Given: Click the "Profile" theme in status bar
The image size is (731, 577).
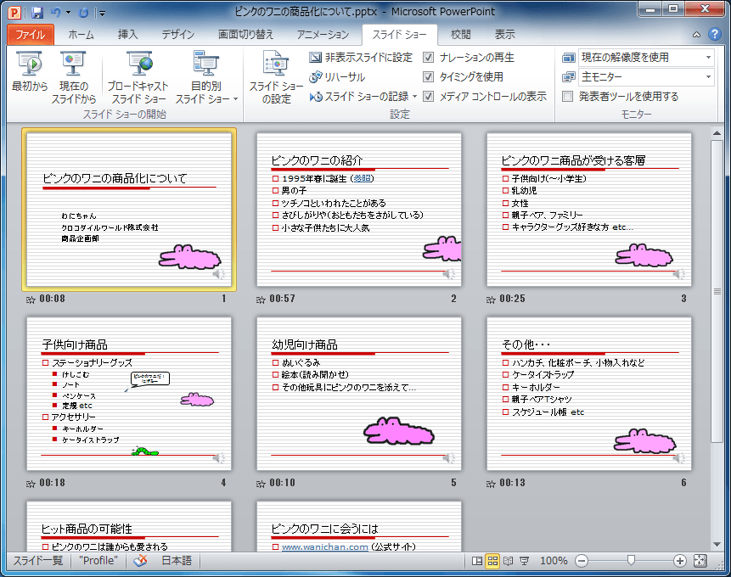Looking at the screenshot, I should 98,561.
